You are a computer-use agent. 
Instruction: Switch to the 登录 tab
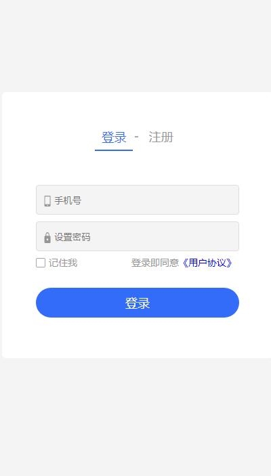[x=114, y=137]
